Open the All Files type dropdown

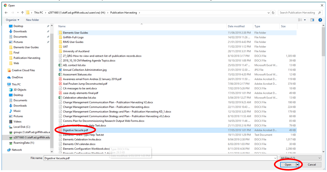(300, 158)
